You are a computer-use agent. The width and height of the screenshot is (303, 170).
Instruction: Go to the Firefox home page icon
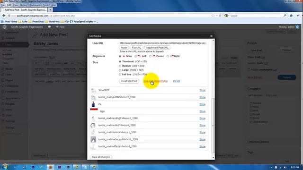[291, 16]
